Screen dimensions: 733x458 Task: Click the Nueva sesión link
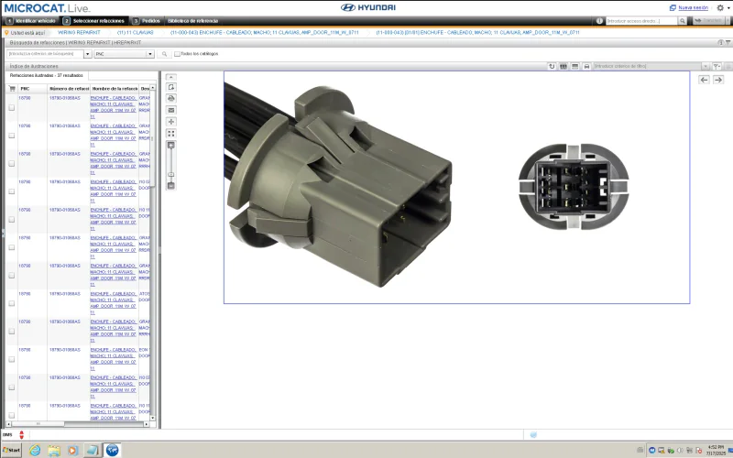coord(693,7)
